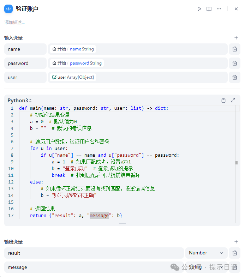The height and width of the screenshot is (277, 245).
Task: Open the three-dot more options menu
Action: 219,9
